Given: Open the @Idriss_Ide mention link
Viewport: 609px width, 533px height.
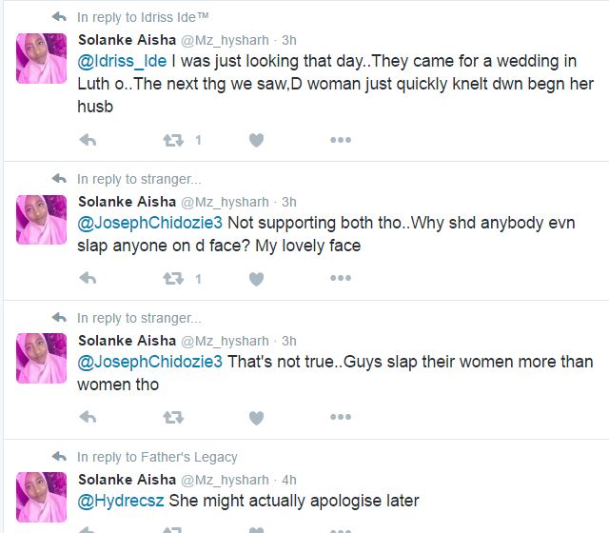Looking at the screenshot, I should tap(122, 62).
